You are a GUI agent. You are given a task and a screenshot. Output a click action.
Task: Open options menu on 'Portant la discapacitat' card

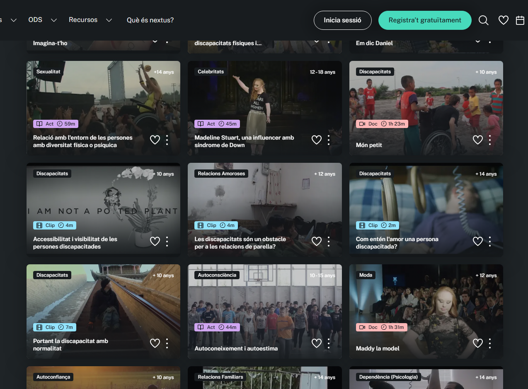[x=167, y=343]
